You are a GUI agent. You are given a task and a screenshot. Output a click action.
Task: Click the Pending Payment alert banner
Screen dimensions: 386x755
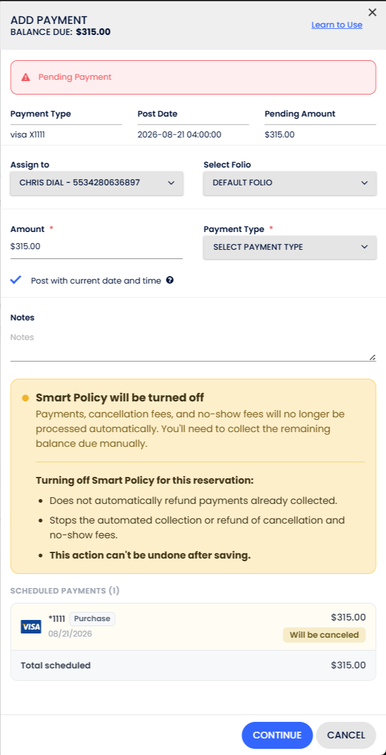[193, 77]
